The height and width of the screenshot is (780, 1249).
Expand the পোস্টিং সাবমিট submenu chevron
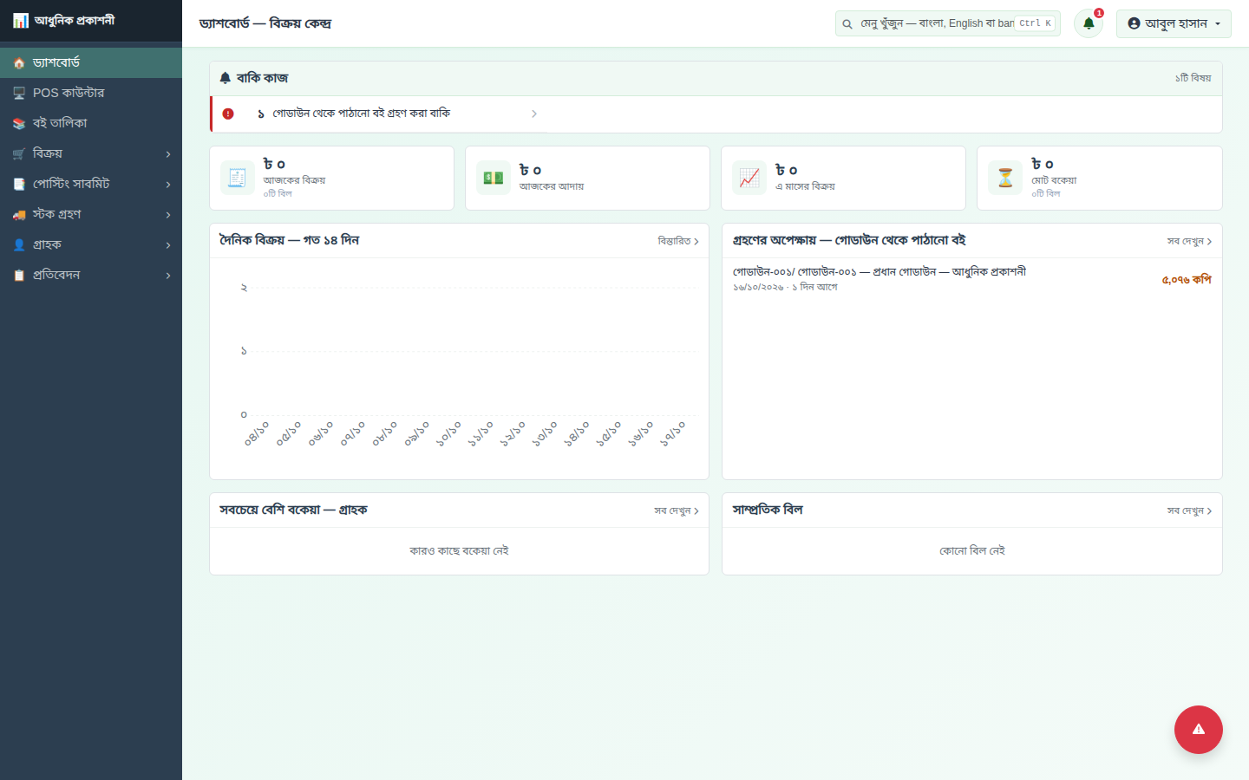click(x=168, y=185)
